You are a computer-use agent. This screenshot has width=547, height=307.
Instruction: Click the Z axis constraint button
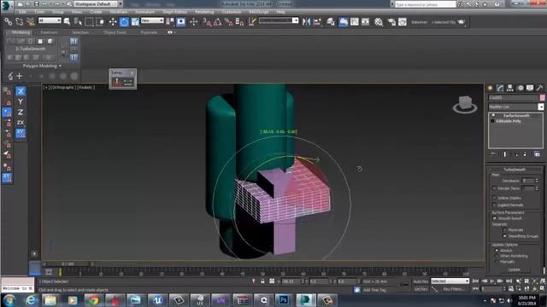point(21,112)
